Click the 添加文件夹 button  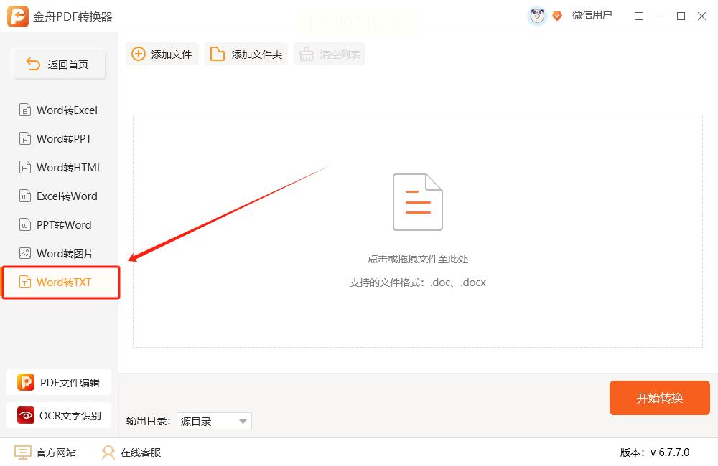click(246, 54)
